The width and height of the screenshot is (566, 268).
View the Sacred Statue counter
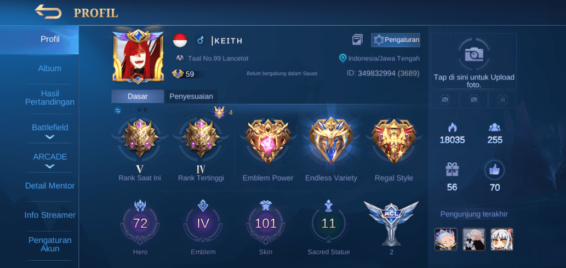click(x=329, y=223)
